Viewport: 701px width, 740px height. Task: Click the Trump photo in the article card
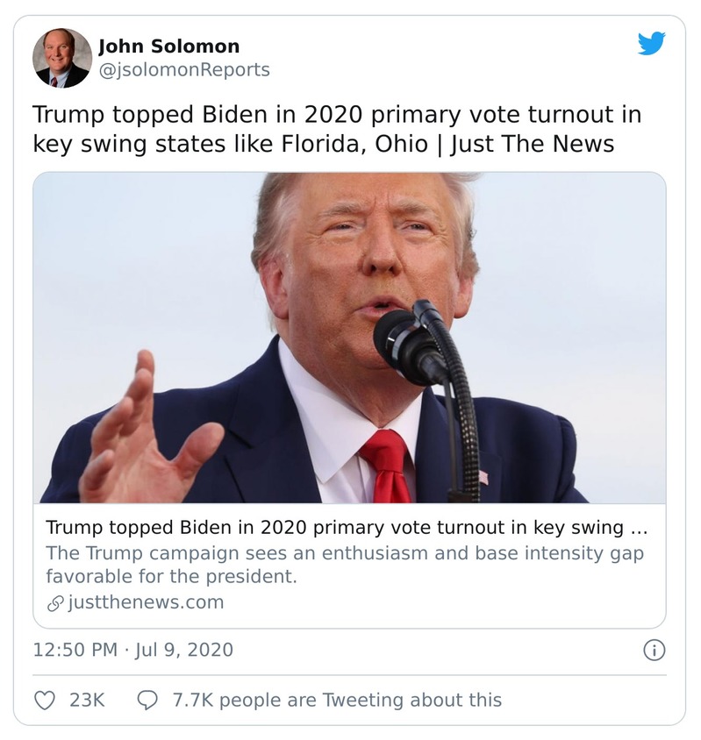[x=349, y=342]
